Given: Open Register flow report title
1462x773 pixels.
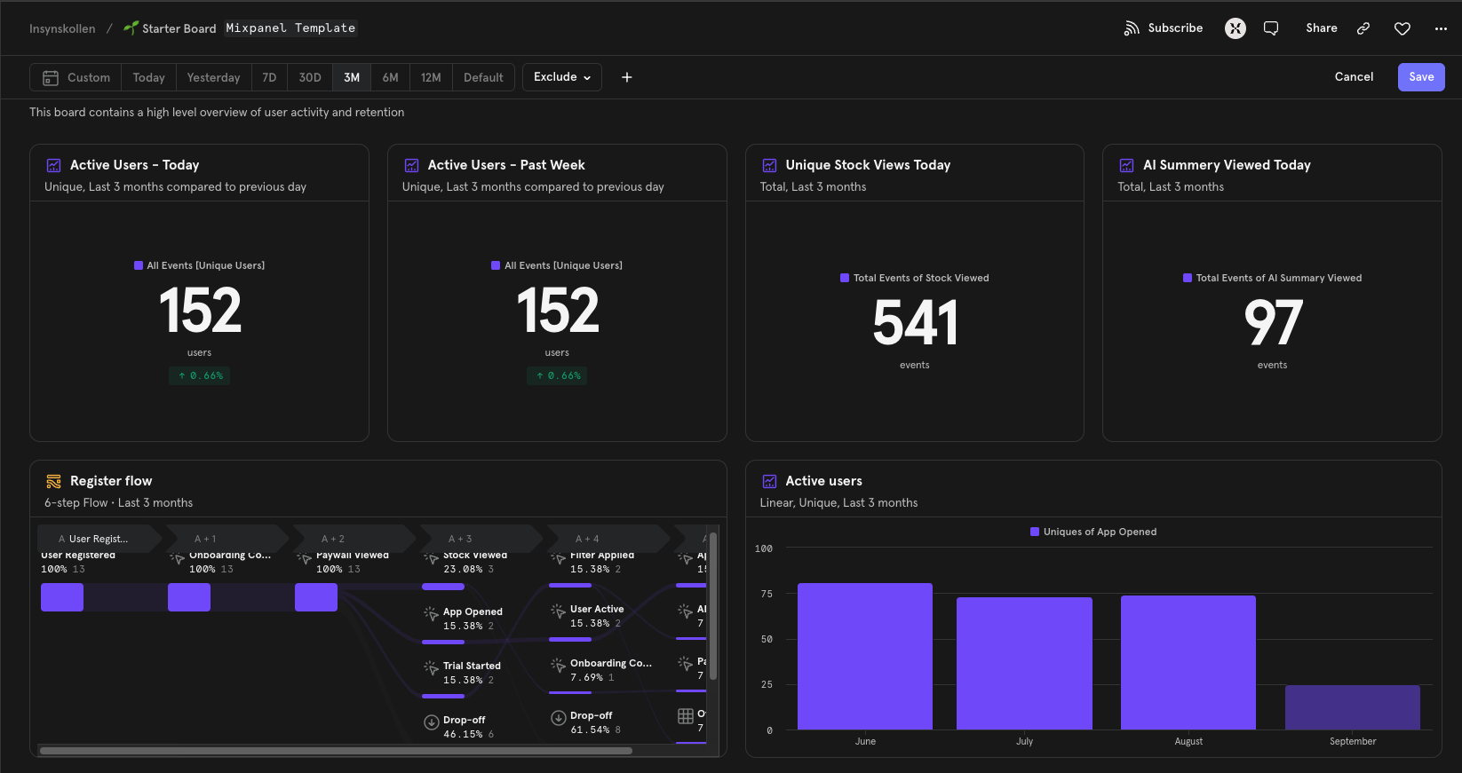Looking at the screenshot, I should 111,481.
